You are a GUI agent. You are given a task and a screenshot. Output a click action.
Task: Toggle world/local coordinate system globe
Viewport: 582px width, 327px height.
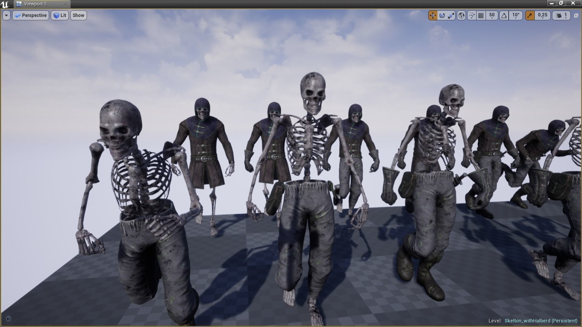click(x=461, y=15)
